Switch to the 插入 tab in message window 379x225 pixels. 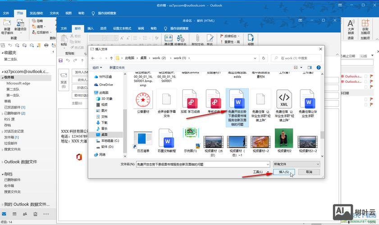point(91,28)
